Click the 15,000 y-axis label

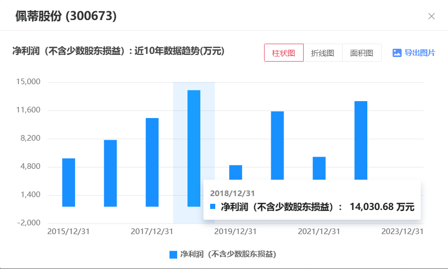29,82
